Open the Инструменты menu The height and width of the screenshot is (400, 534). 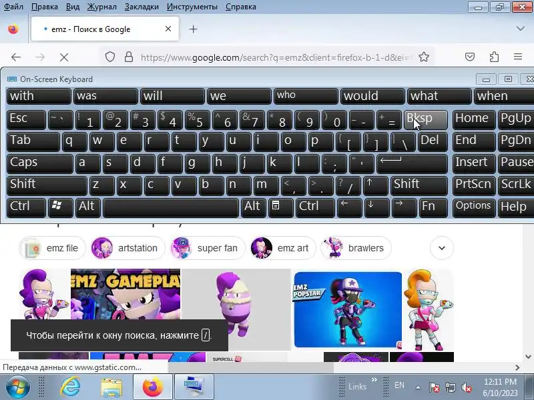tap(192, 7)
